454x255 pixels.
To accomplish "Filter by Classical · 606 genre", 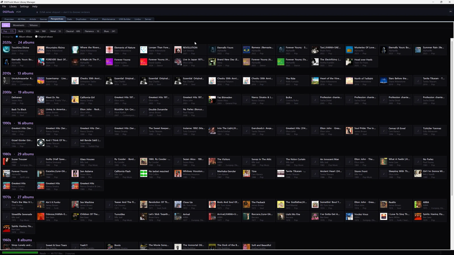I will click(x=73, y=31).
